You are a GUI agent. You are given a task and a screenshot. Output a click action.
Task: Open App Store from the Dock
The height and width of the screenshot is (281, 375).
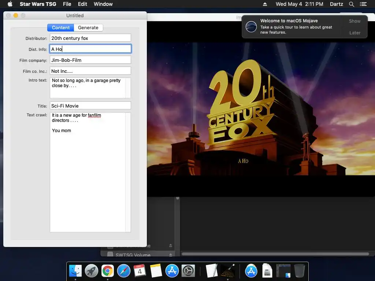172,271
